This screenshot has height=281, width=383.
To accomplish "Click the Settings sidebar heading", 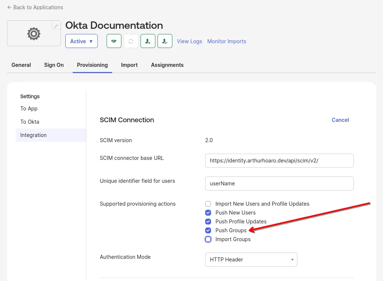I will pyautogui.click(x=30, y=96).
